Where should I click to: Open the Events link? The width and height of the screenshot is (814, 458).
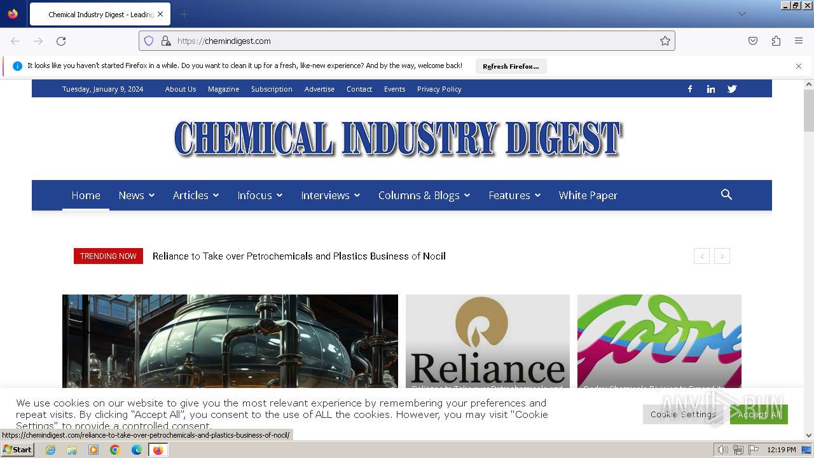click(x=394, y=89)
